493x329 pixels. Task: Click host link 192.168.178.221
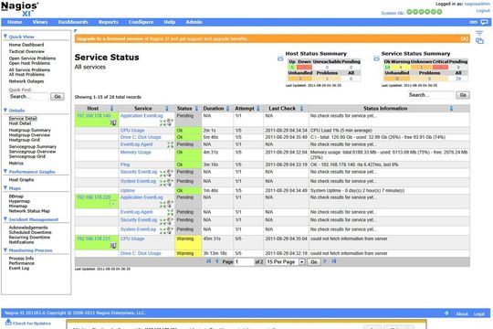coord(94,239)
